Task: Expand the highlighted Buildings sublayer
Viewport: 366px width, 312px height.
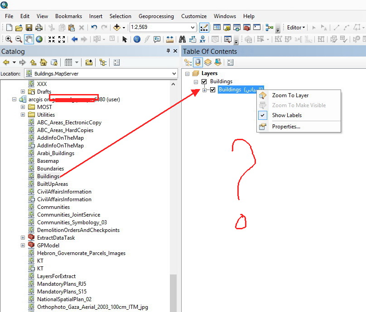Action: click(204, 90)
